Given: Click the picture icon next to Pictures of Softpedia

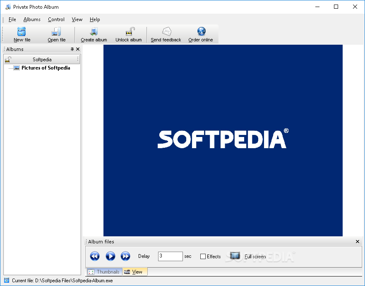Looking at the screenshot, I should point(17,68).
